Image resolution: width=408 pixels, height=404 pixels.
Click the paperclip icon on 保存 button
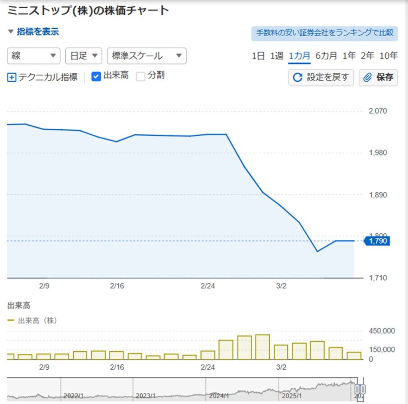click(x=368, y=77)
